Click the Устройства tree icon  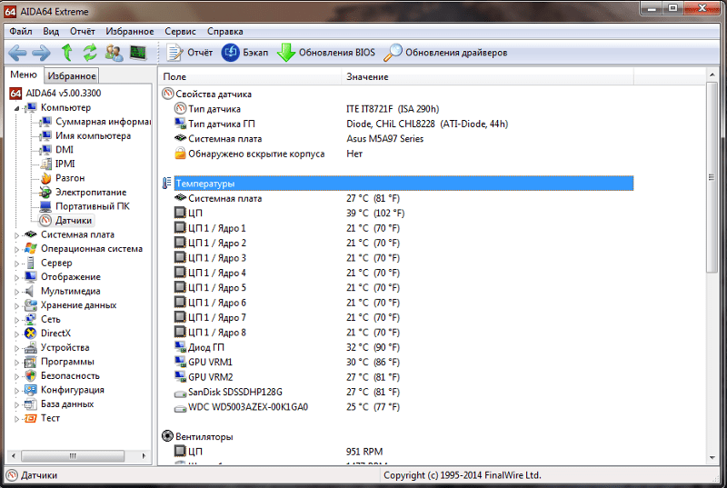point(31,347)
